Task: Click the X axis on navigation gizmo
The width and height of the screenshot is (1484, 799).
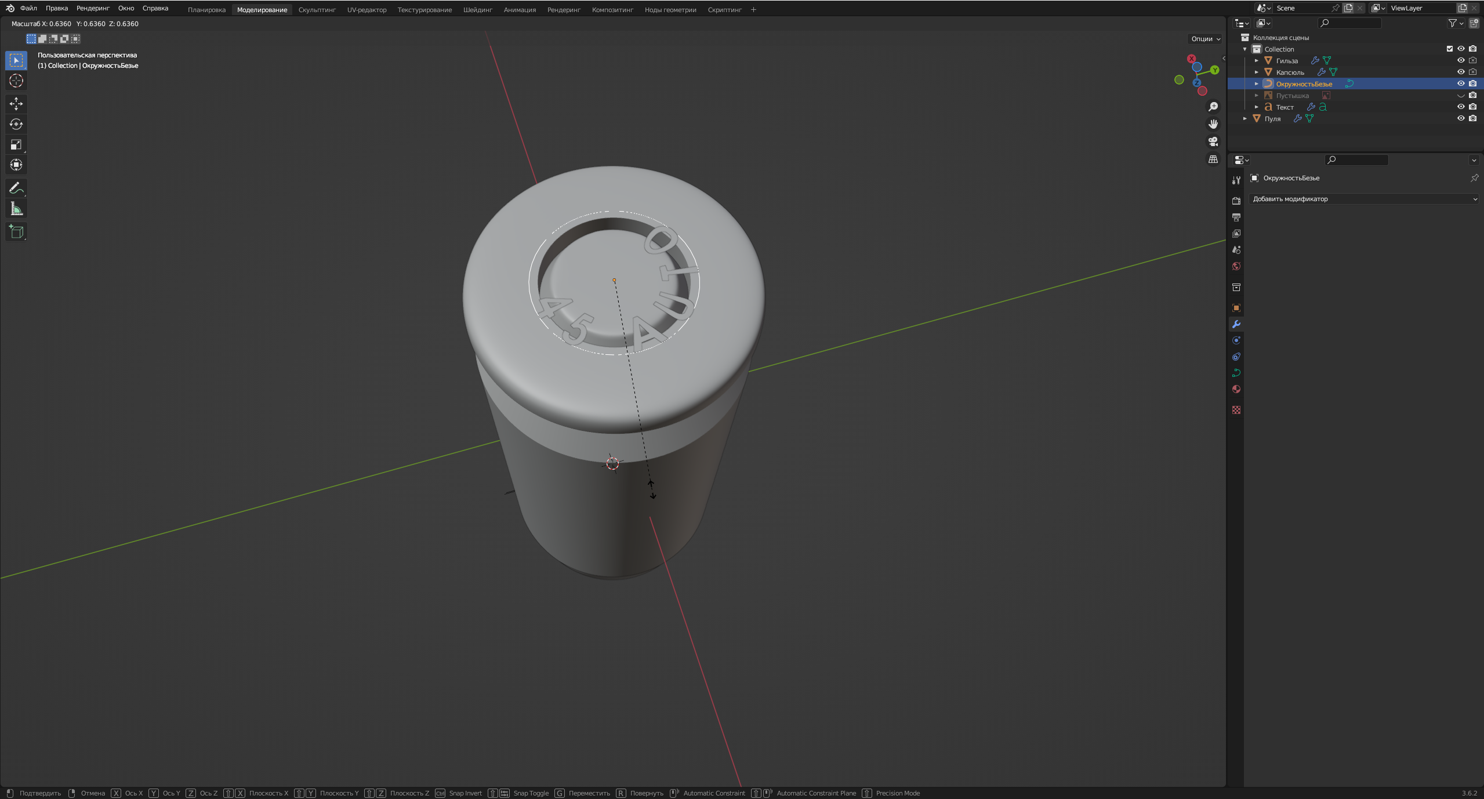Action: tap(1191, 59)
